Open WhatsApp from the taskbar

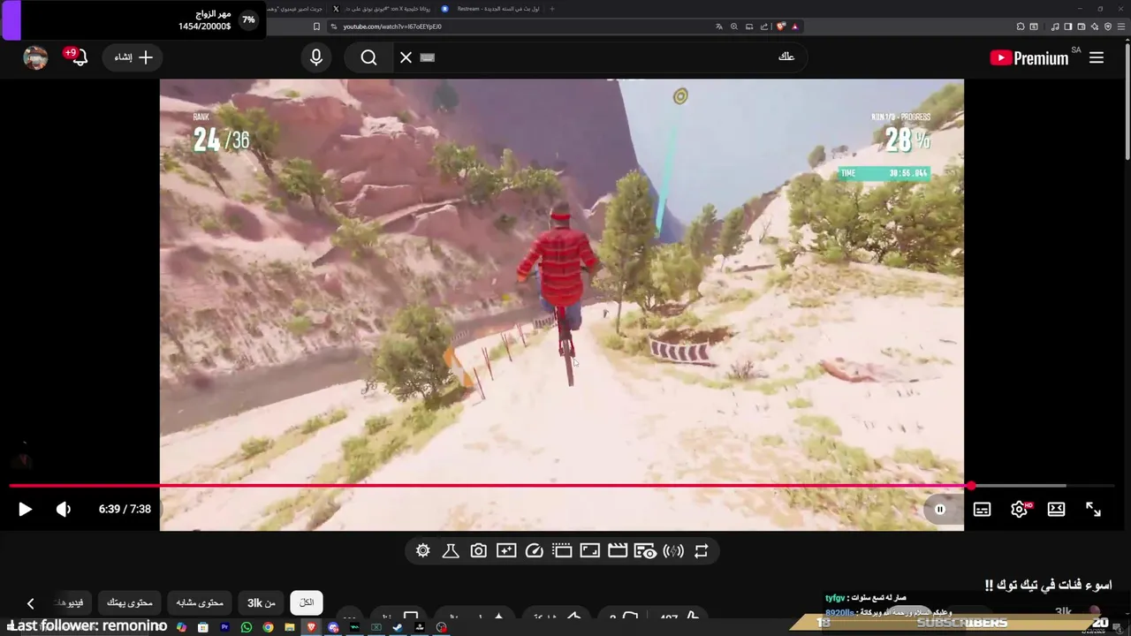pyautogui.click(x=247, y=627)
